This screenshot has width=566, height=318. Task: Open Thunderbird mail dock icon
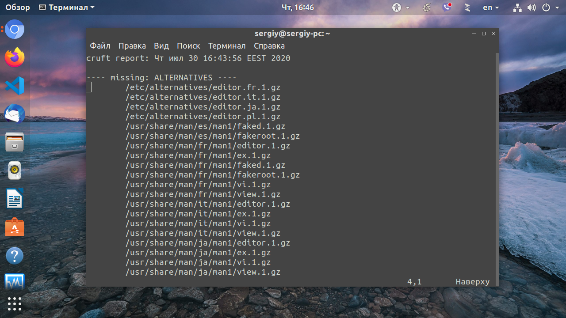tap(15, 114)
